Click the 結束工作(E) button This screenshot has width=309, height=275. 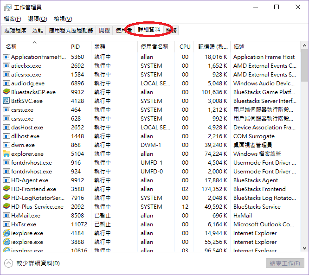click(285, 263)
